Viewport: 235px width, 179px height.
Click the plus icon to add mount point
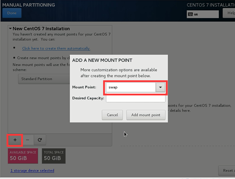click(15, 140)
